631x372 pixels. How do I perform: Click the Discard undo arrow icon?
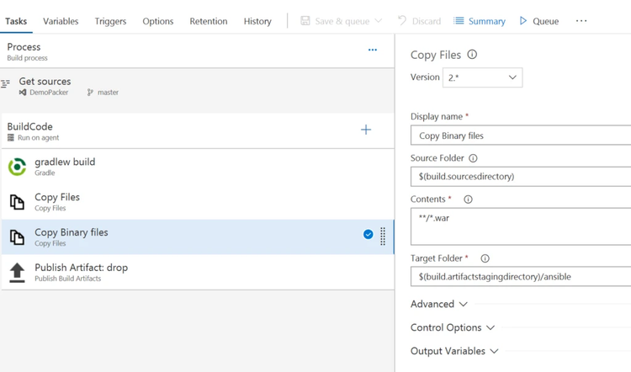401,20
